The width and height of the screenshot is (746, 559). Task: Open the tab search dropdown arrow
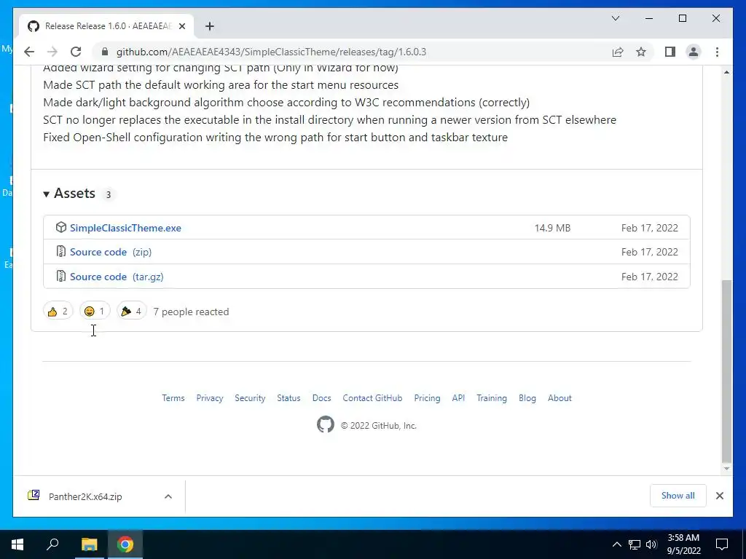615,18
